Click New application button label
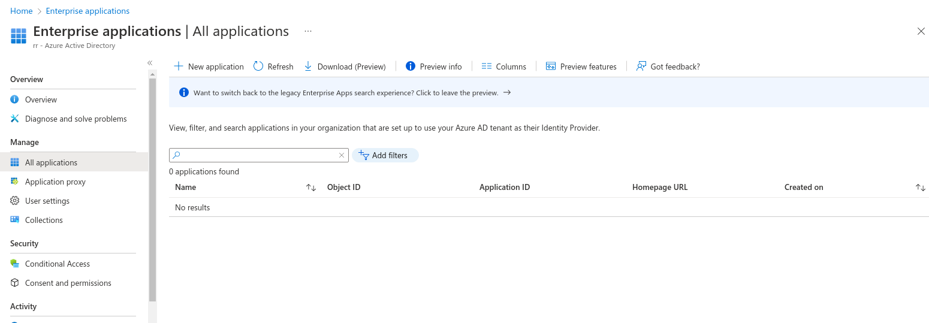This screenshot has width=929, height=323. point(216,67)
